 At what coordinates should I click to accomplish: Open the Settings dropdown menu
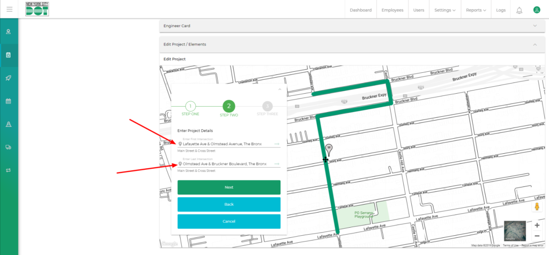[444, 10]
